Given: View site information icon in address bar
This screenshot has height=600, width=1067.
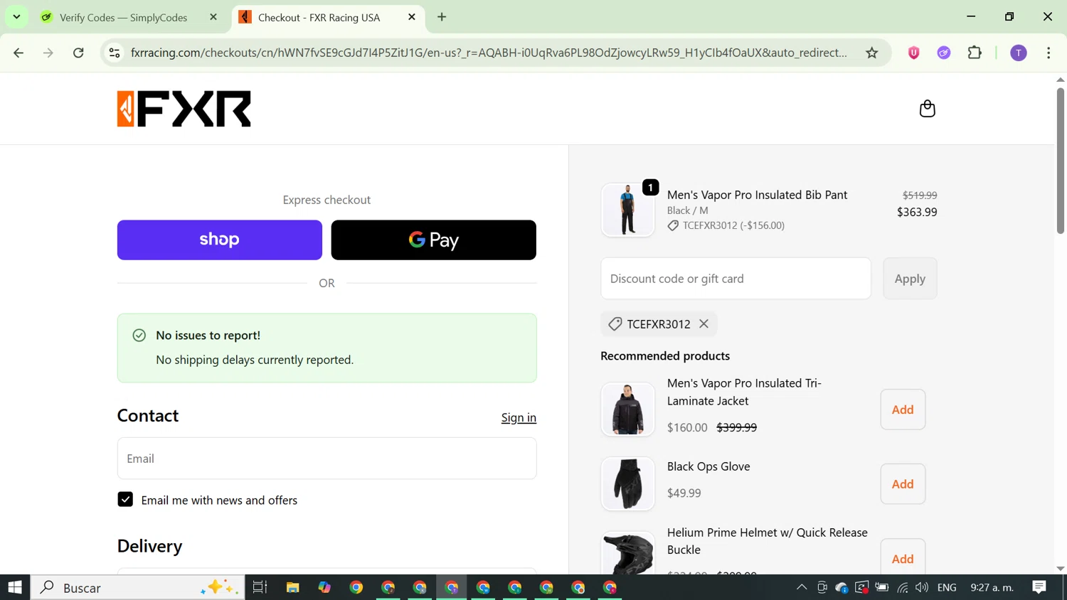Looking at the screenshot, I should tap(115, 53).
